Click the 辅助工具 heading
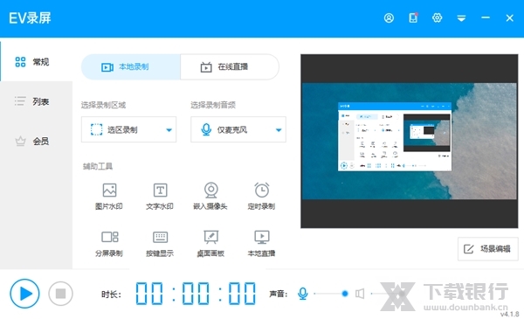Image resolution: width=524 pixels, height=319 pixels. [x=98, y=166]
